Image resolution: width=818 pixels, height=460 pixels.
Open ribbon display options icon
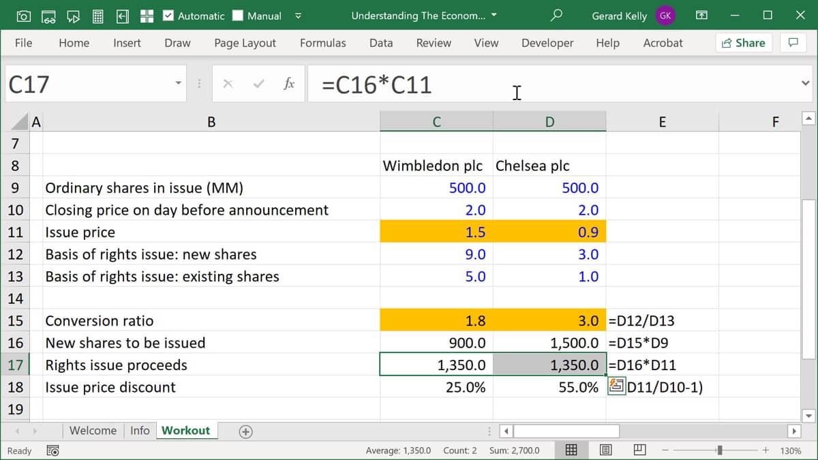point(701,16)
